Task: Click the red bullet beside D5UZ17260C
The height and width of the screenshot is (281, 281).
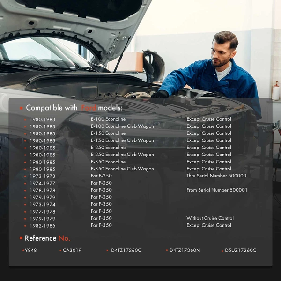Action: [x=222, y=251]
